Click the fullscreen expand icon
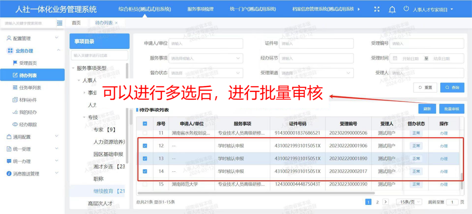The width and height of the screenshot is (472, 214). pyautogui.click(x=377, y=9)
